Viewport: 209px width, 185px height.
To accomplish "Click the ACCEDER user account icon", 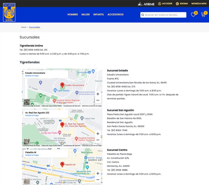I will (x=159, y=4).
